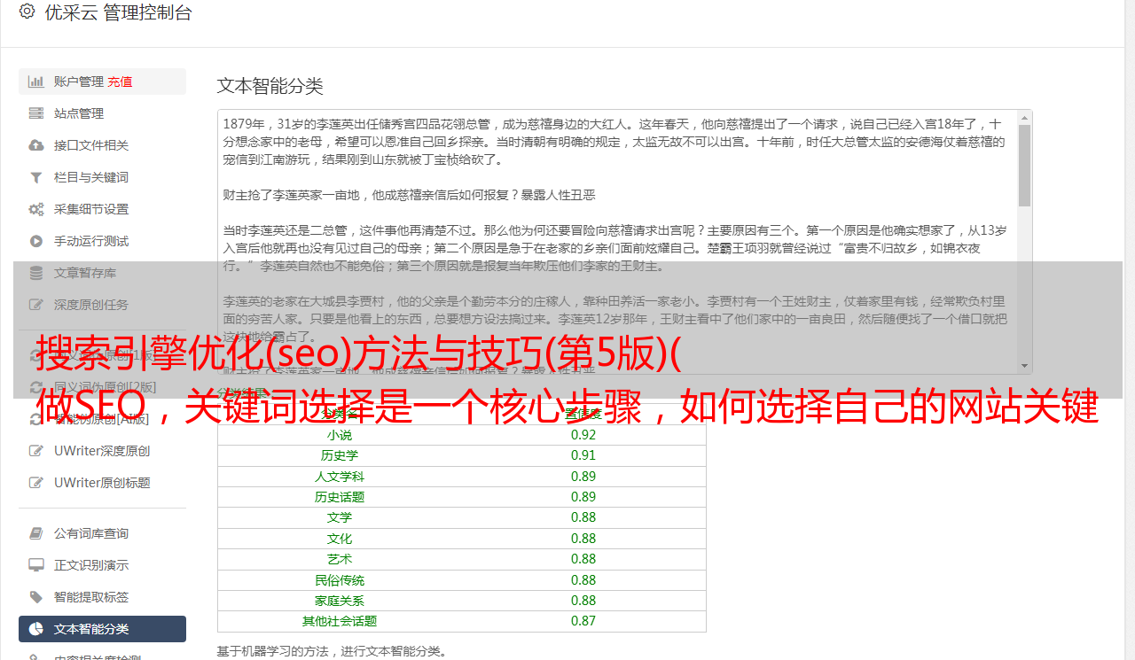Image resolution: width=1135 pixels, height=660 pixels.
Task: Click the 0.87 confidence value
Action: click(583, 621)
